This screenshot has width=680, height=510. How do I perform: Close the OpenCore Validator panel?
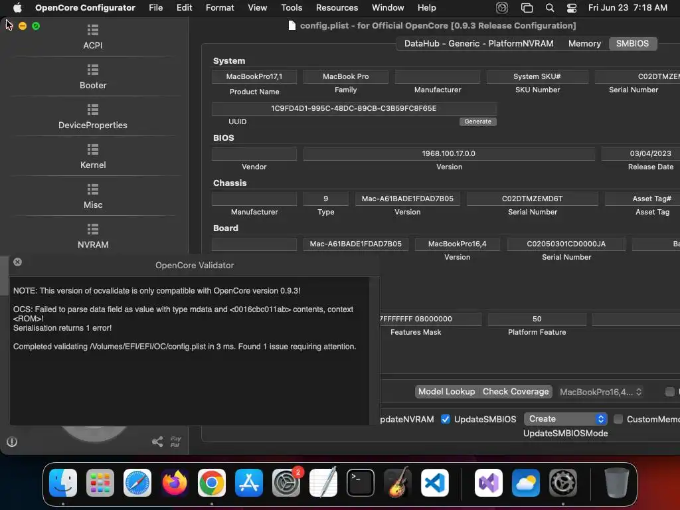17,262
